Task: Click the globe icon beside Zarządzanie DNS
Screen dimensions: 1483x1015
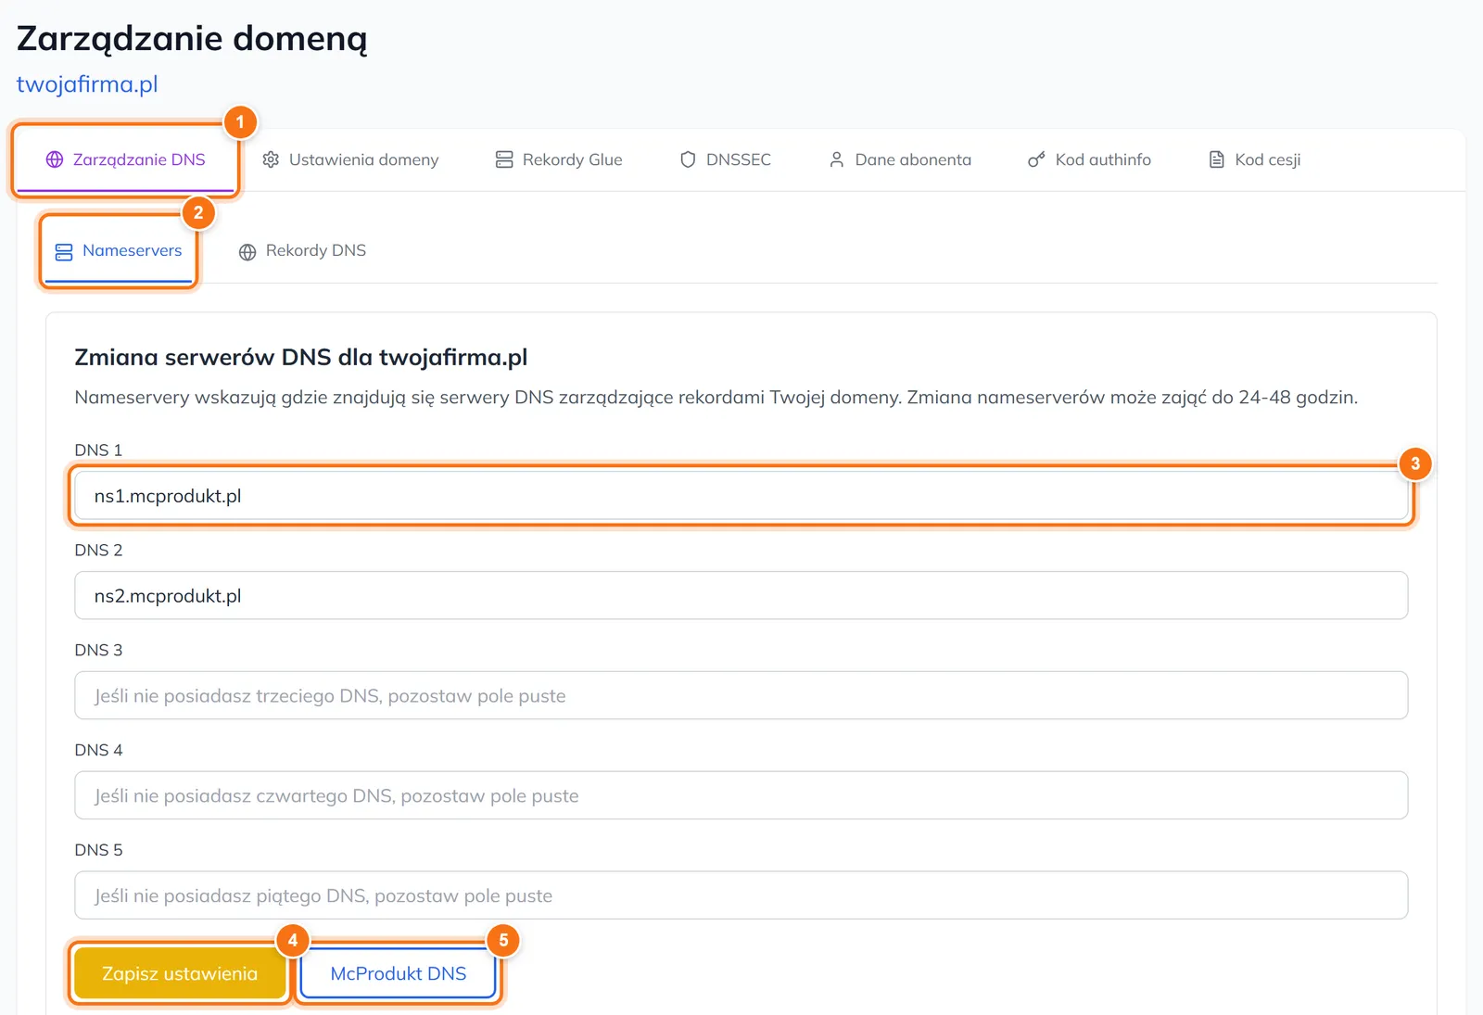Action: (x=55, y=159)
